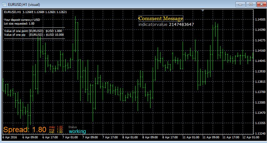The width and height of the screenshot is (267, 143).
Task: Click the 'Your deposit currency: USD' line
Action: [x=22, y=20]
